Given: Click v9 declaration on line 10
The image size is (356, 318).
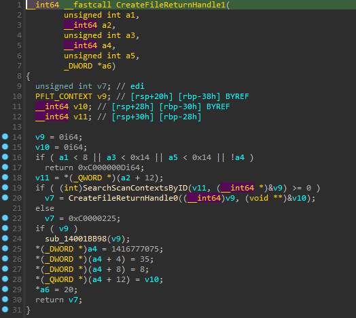Looking at the screenshot, I should [x=102, y=96].
